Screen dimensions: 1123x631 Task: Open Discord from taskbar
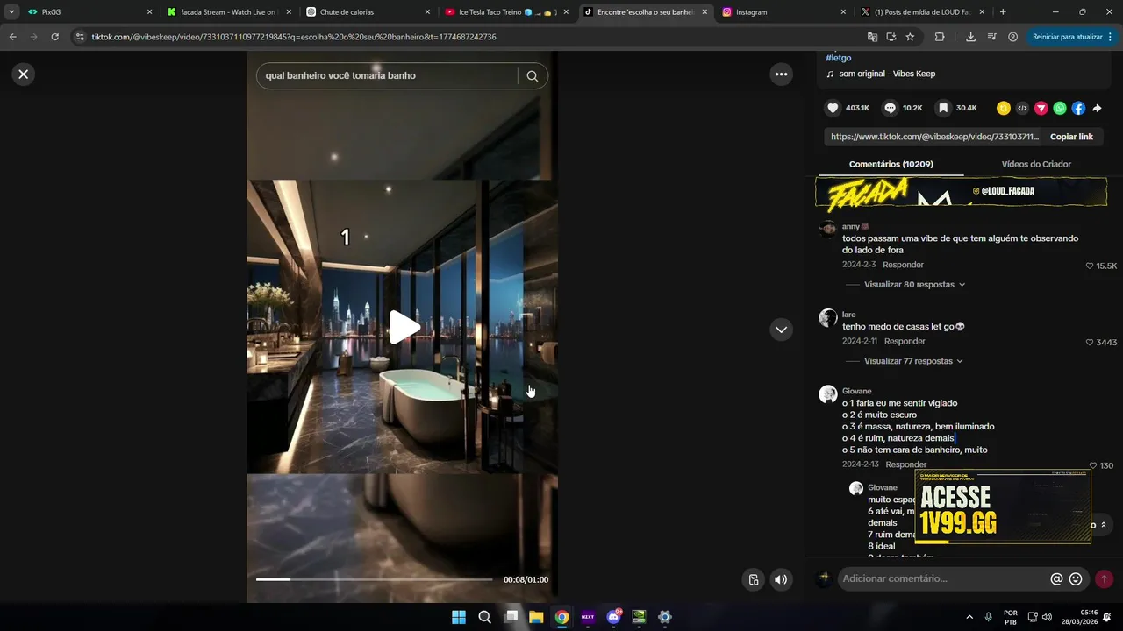(x=613, y=617)
